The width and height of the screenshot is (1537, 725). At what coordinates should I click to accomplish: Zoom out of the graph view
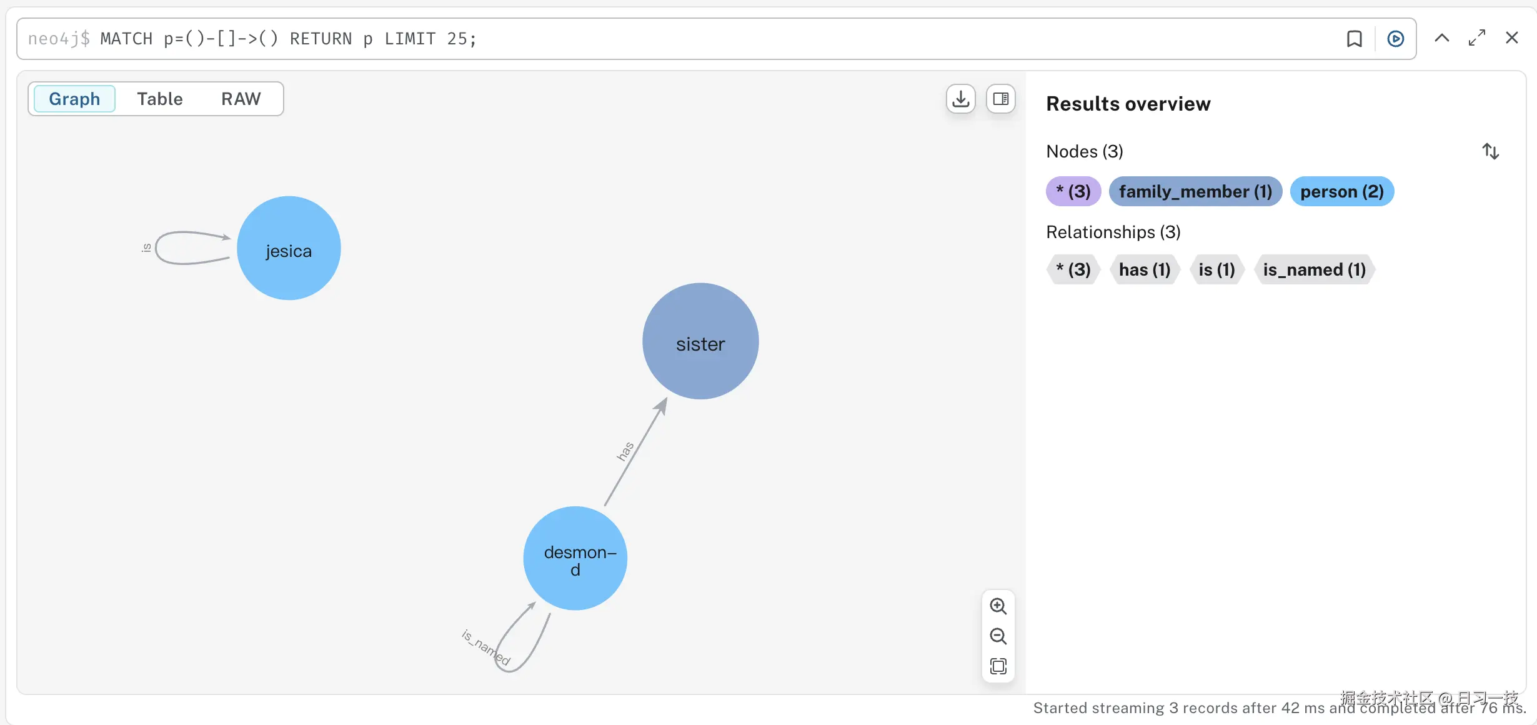998,636
